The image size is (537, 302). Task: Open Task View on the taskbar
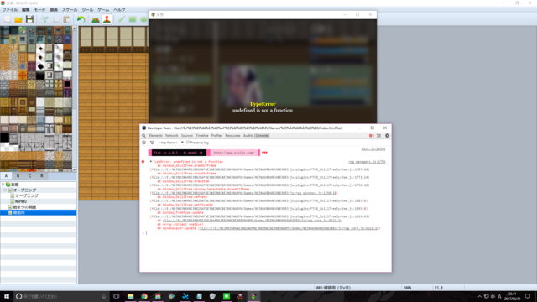pyautogui.click(x=117, y=296)
